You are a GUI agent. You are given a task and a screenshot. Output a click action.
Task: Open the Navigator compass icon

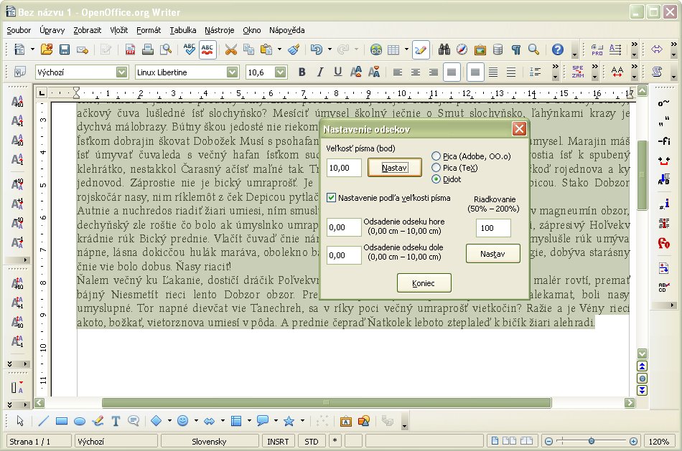point(462,49)
